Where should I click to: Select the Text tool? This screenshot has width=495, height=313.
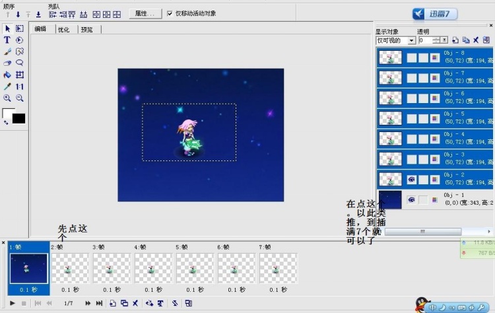click(7, 40)
